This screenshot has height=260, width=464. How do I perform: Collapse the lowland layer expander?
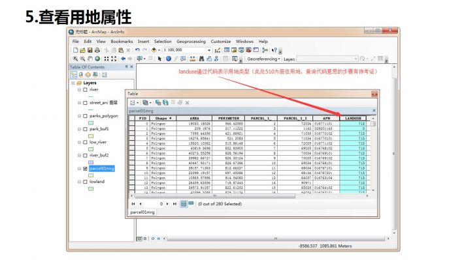click(x=79, y=182)
